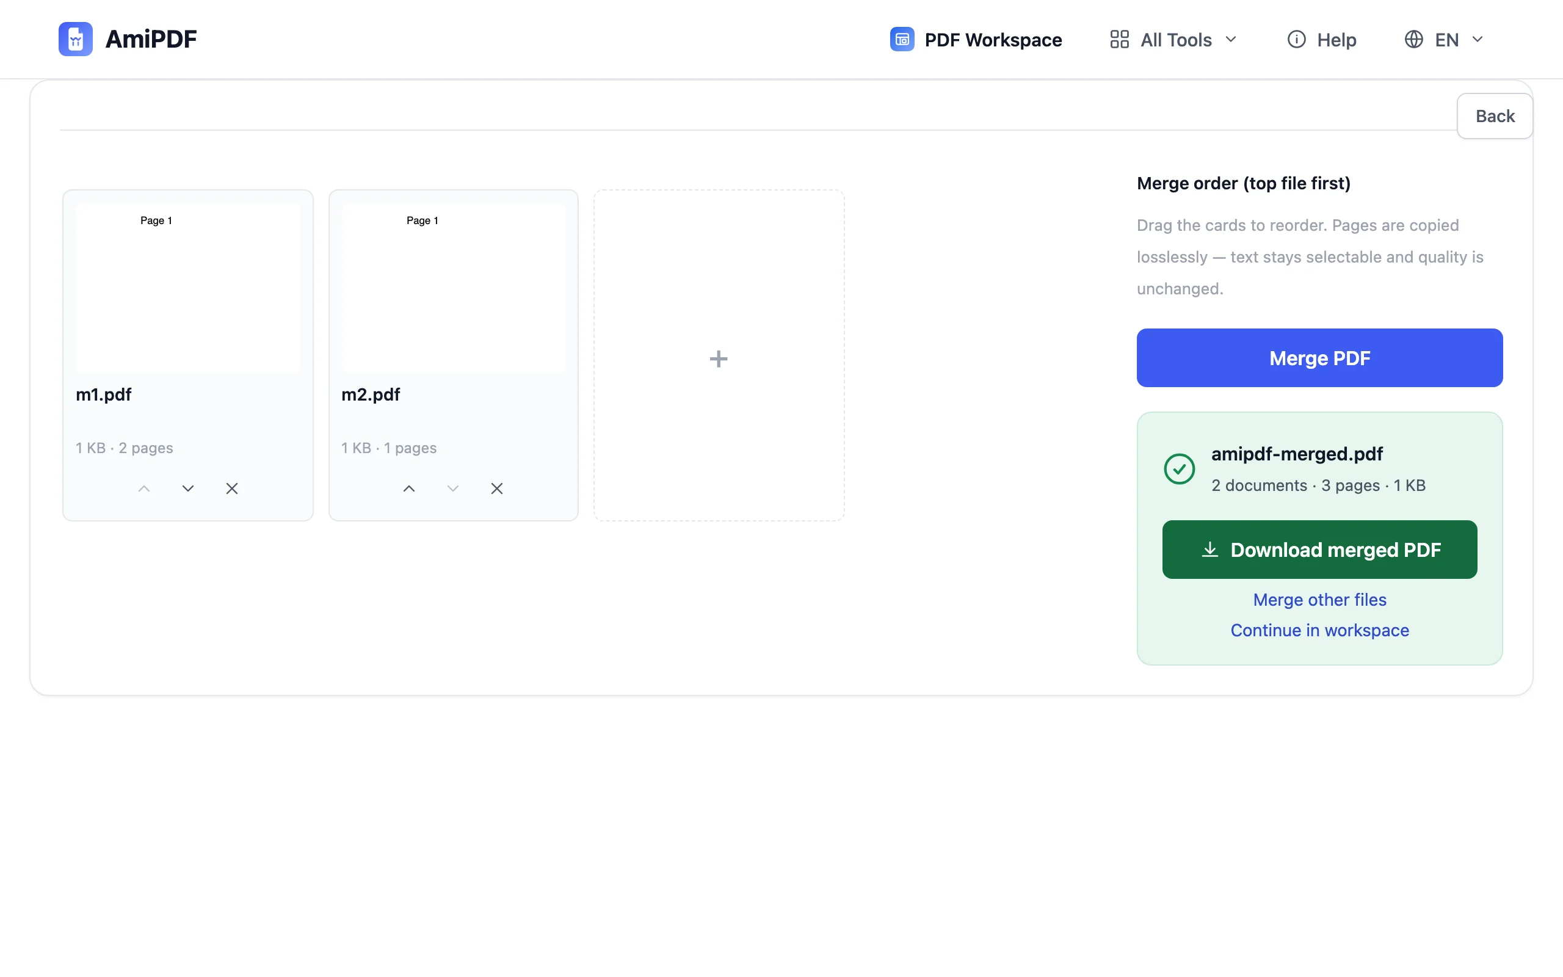Click amipdf-merged.pdf file name

coord(1297,454)
